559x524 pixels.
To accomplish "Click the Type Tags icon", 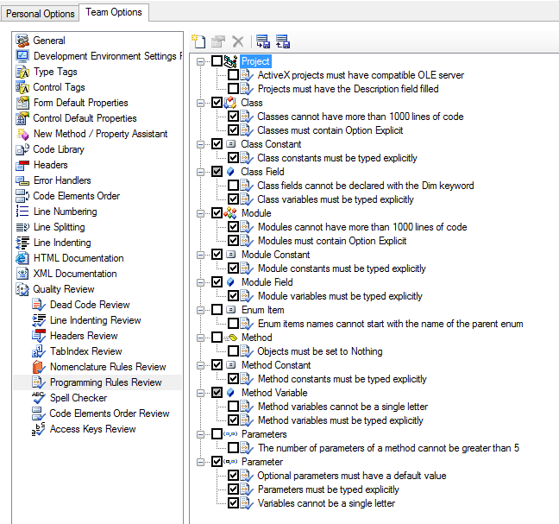I will point(22,72).
